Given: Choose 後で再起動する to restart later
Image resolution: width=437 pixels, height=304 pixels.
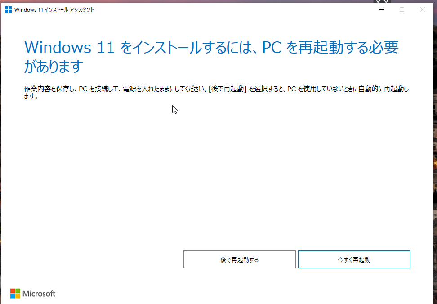Looking at the screenshot, I should (239, 259).
